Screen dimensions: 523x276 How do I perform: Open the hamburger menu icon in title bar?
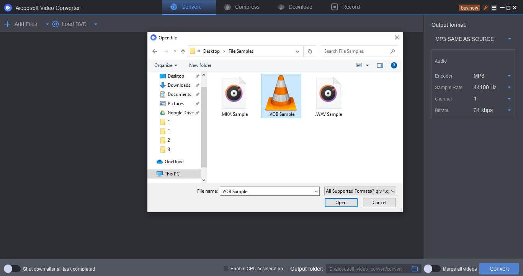pyautogui.click(x=494, y=8)
